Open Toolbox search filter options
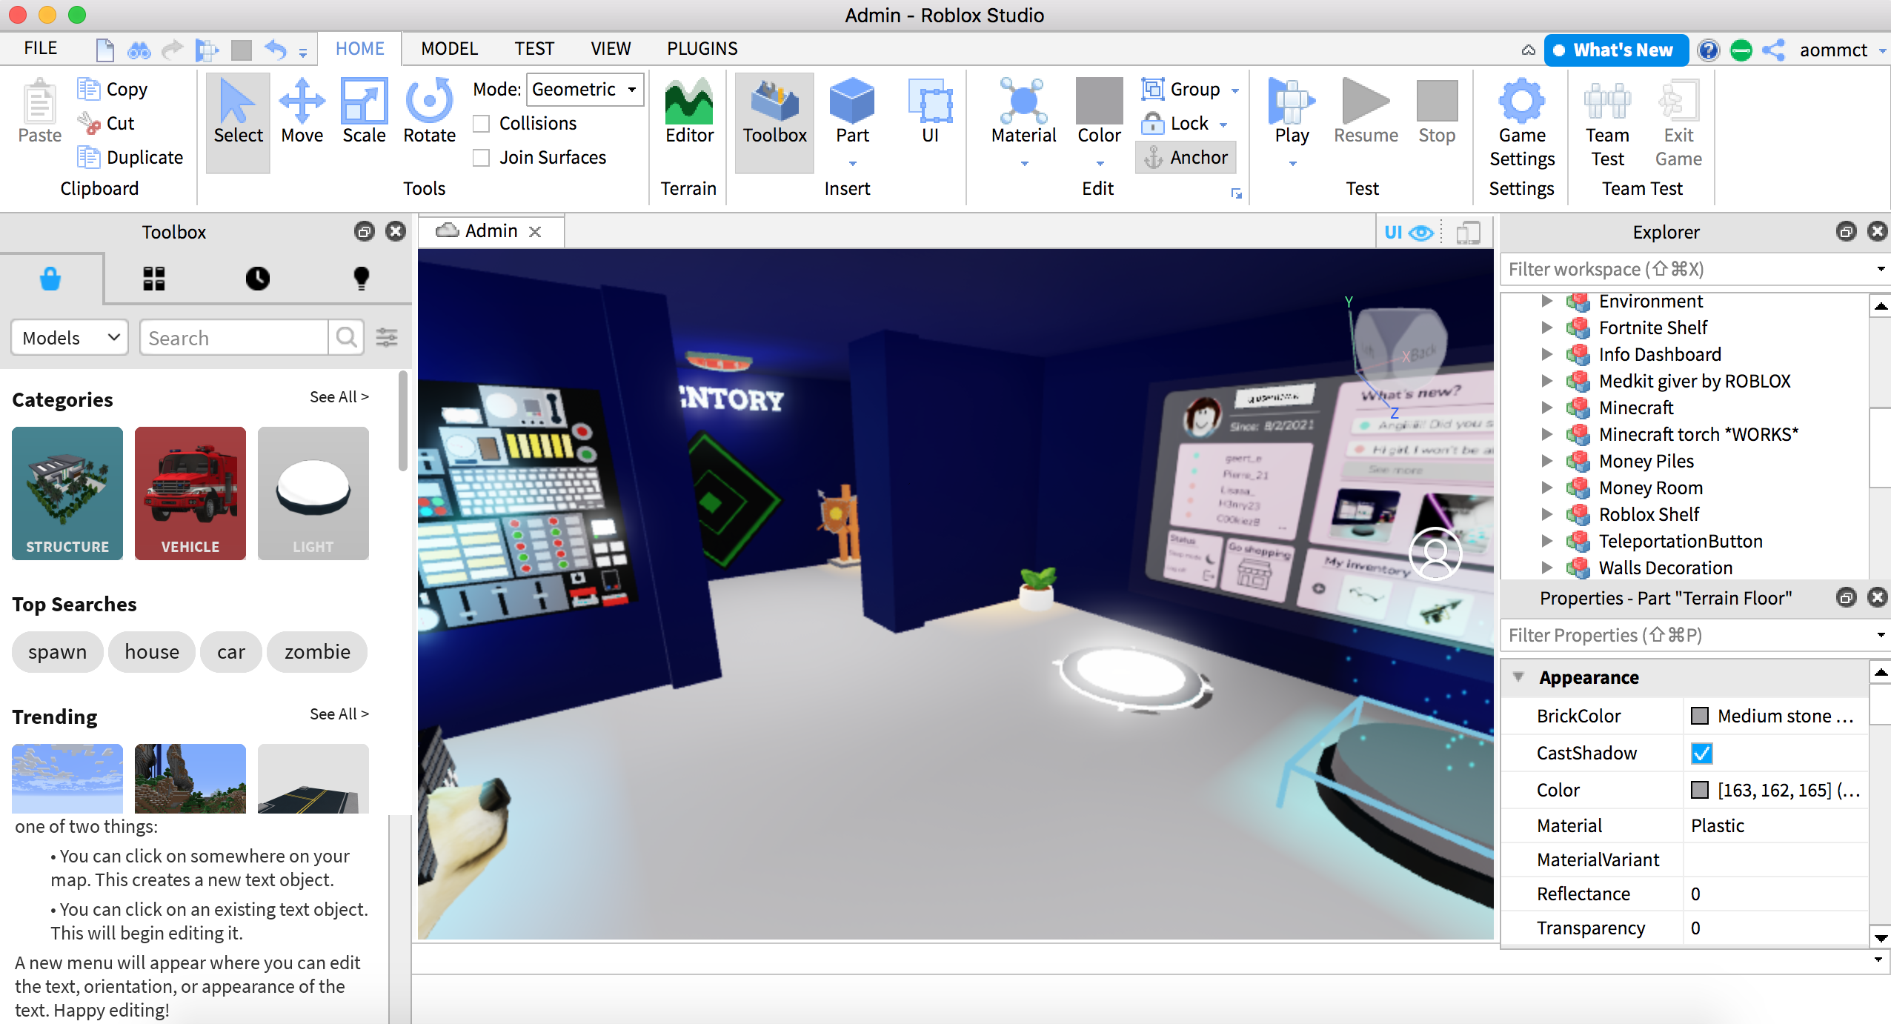This screenshot has width=1891, height=1024. [387, 338]
